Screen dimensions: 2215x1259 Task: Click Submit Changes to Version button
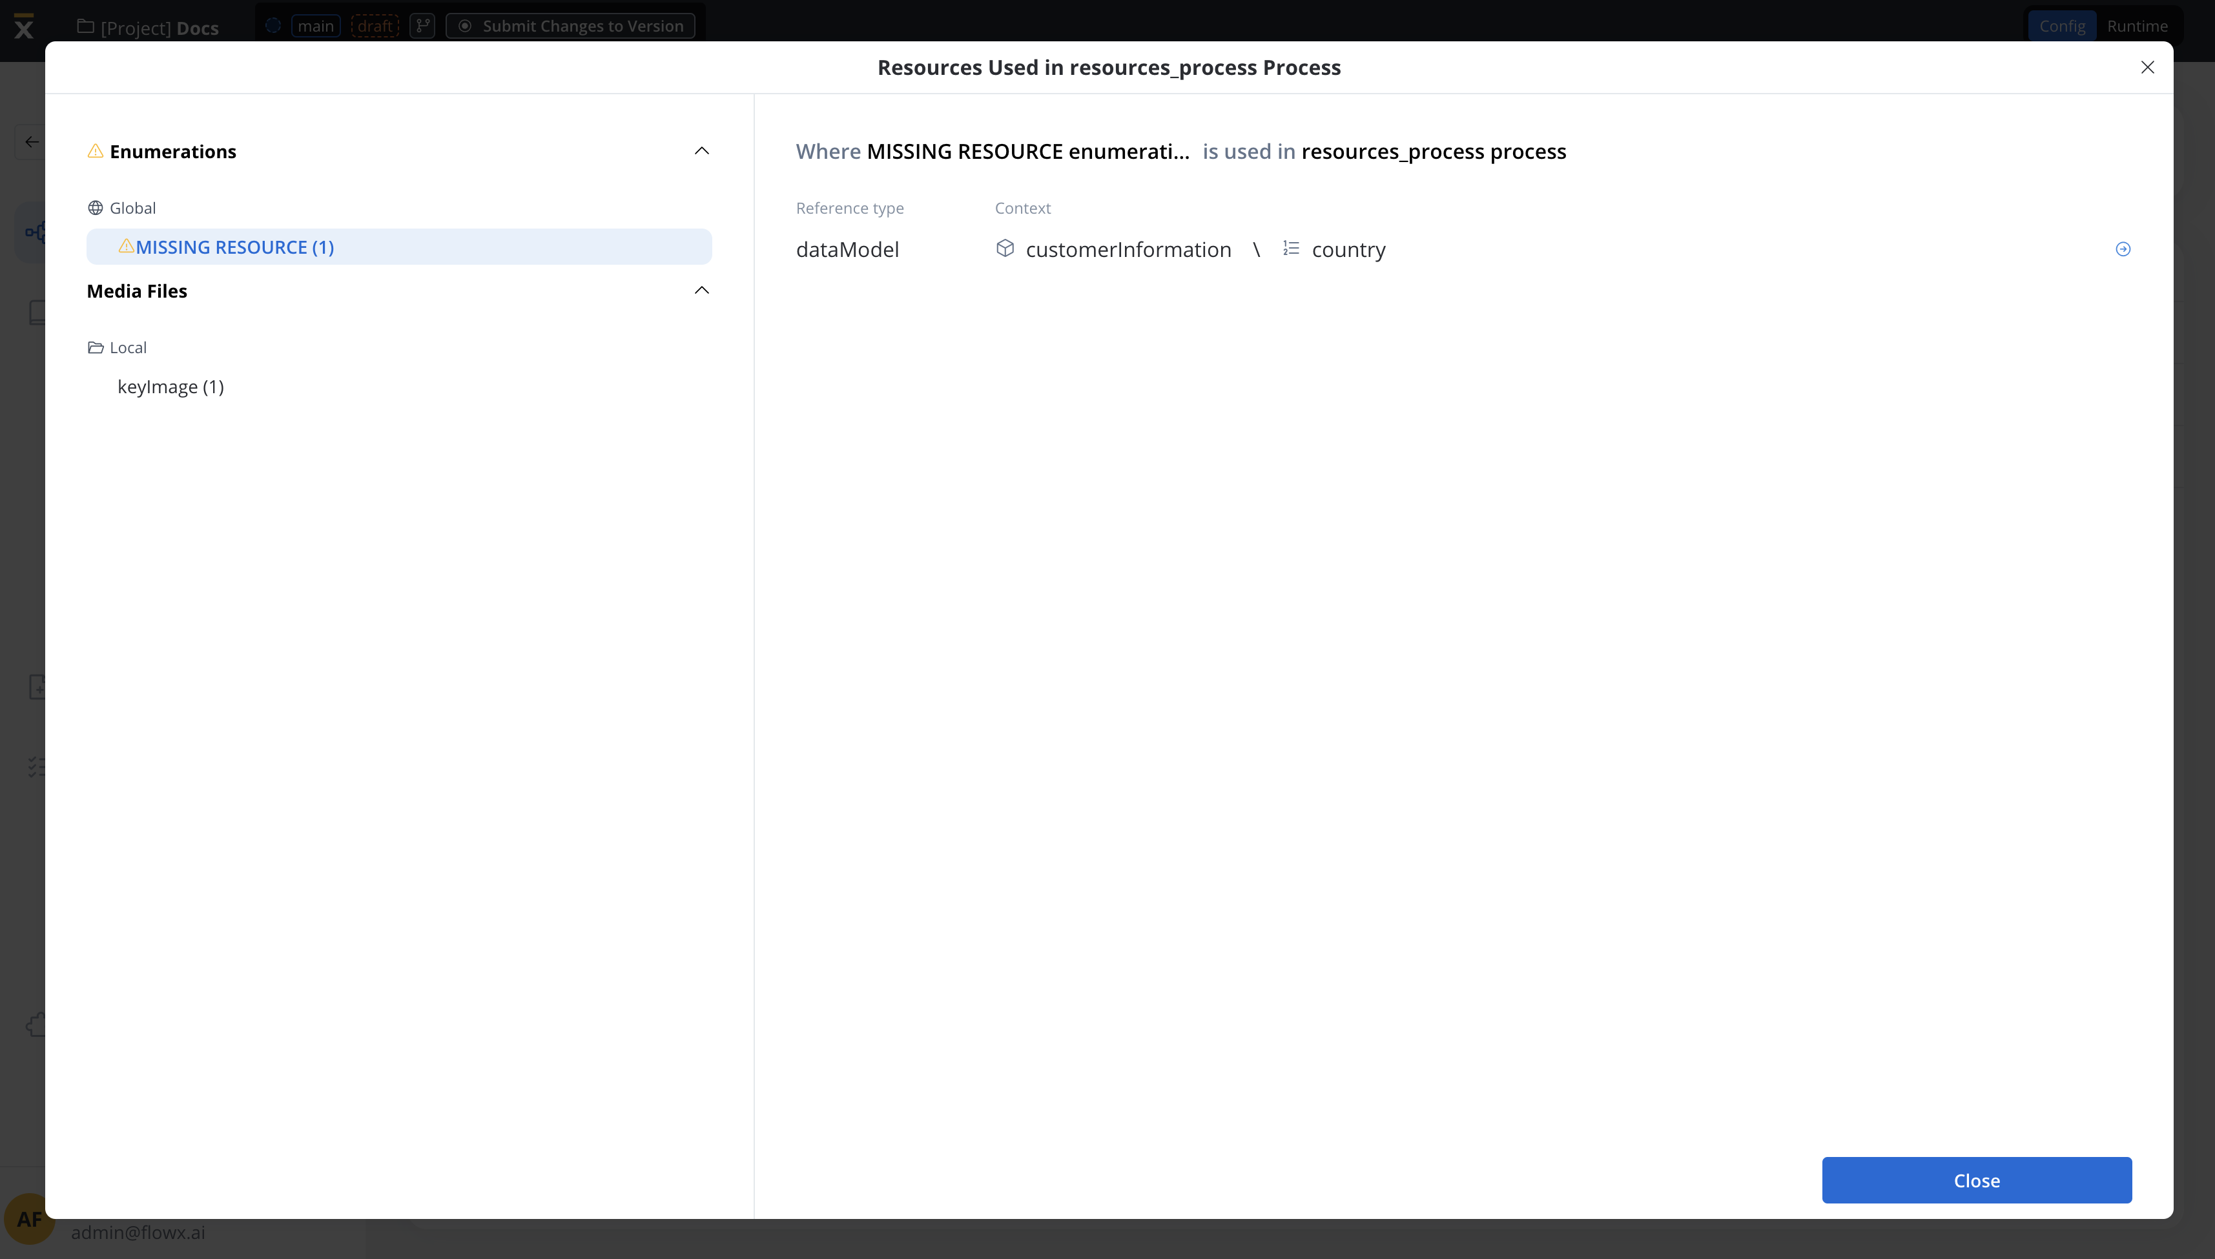[570, 26]
